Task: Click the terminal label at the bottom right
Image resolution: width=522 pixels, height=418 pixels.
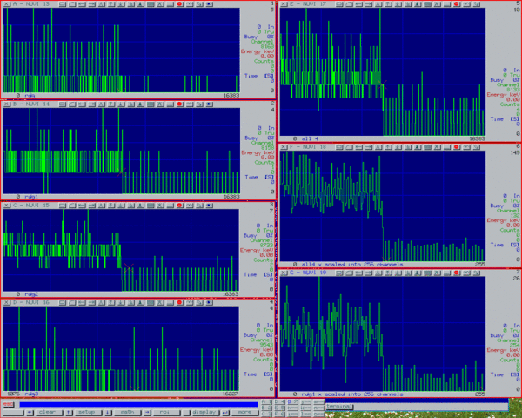Action: pyautogui.click(x=339, y=406)
